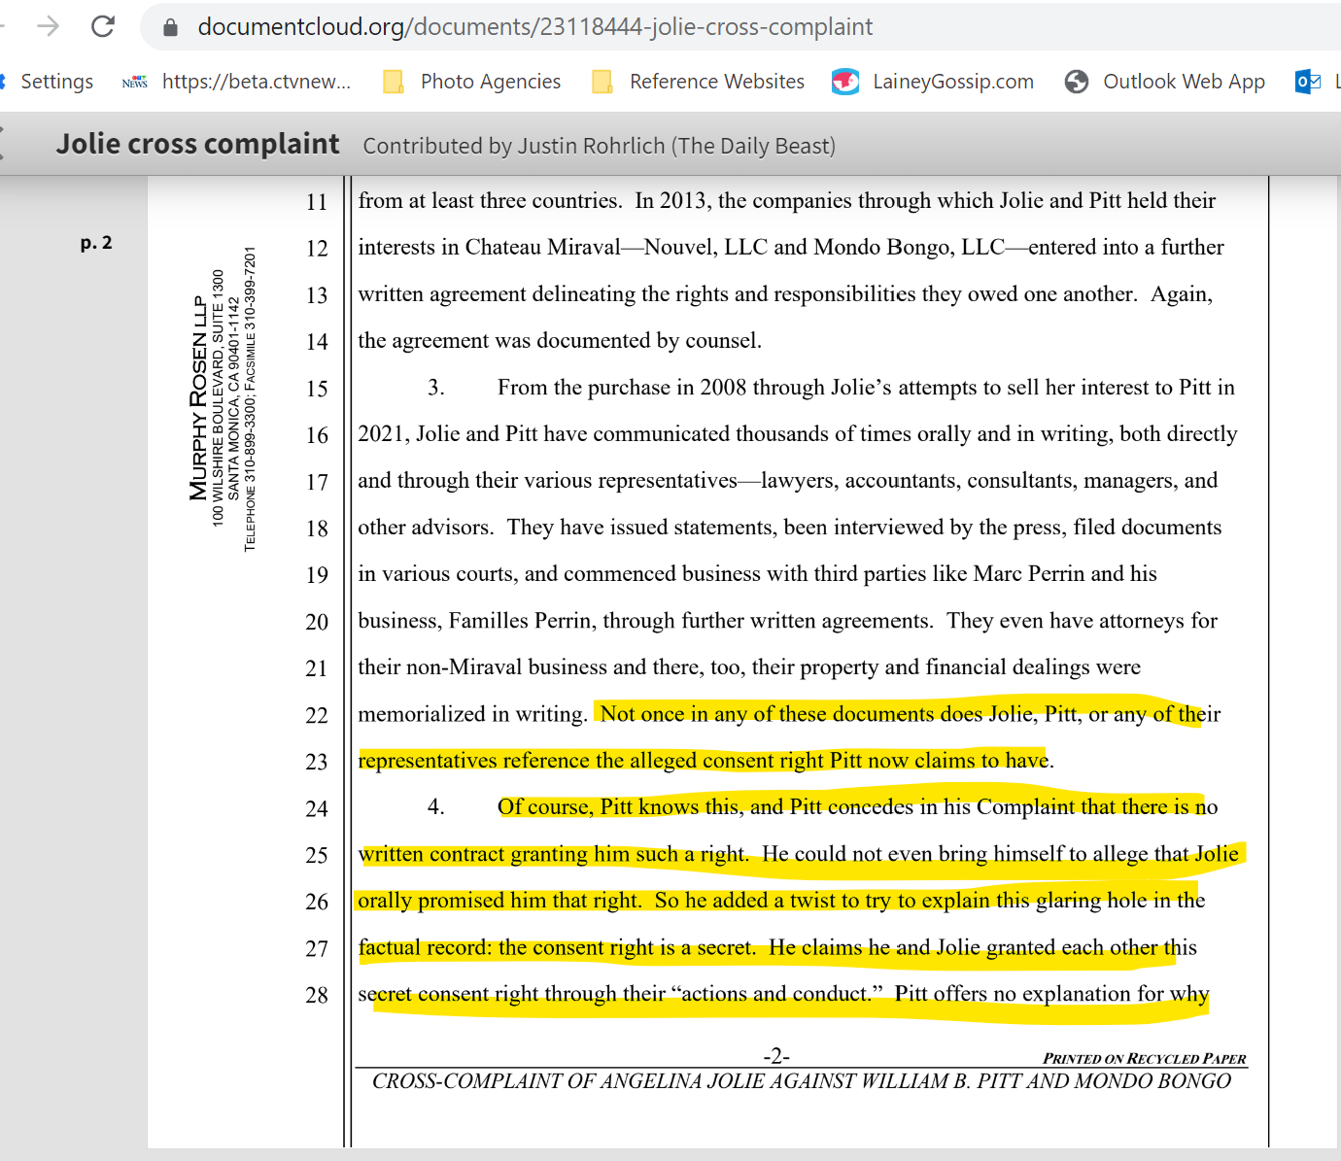
Task: Open the Settings bookmark
Action: click(56, 82)
